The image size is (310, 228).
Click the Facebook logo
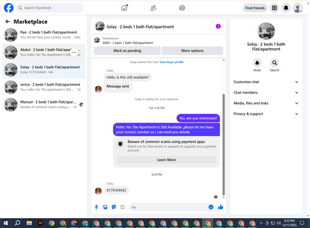coord(9,8)
